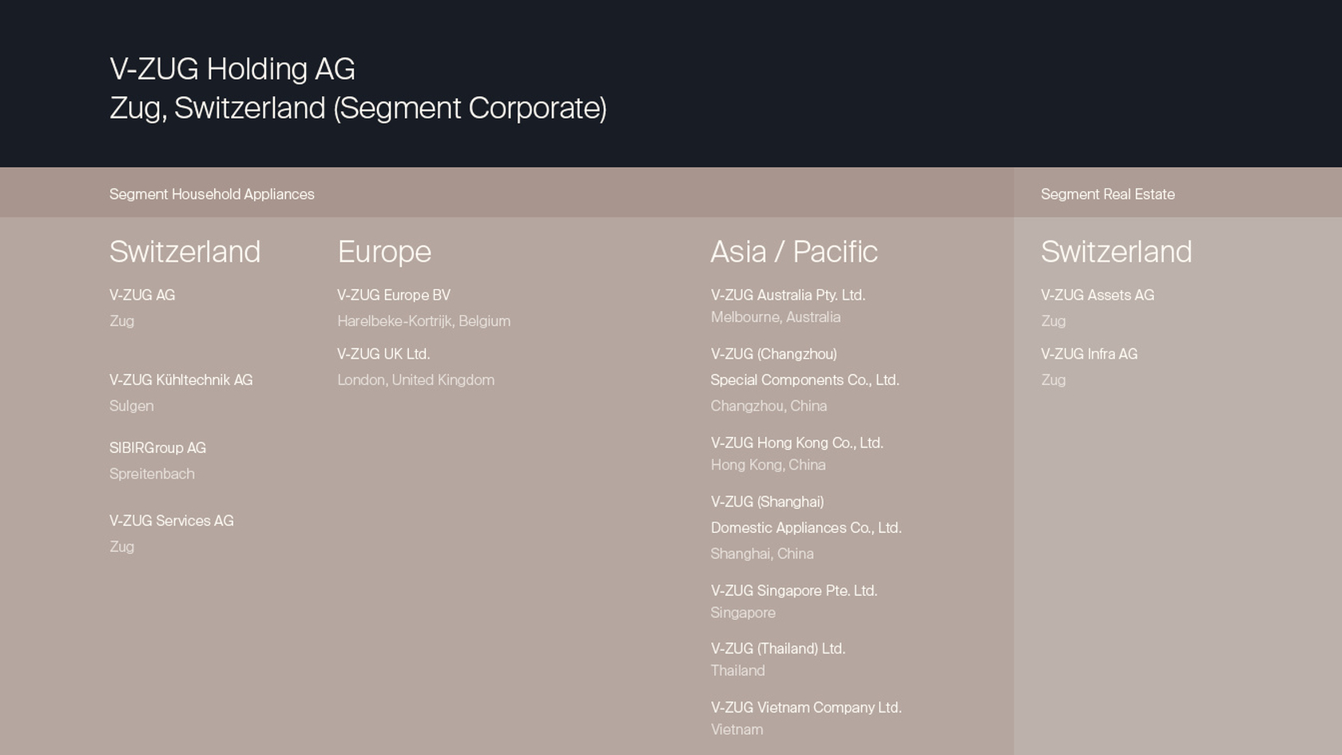Click V-ZUG Infra AG entry
Image resolution: width=1342 pixels, height=755 pixels.
click(x=1089, y=354)
